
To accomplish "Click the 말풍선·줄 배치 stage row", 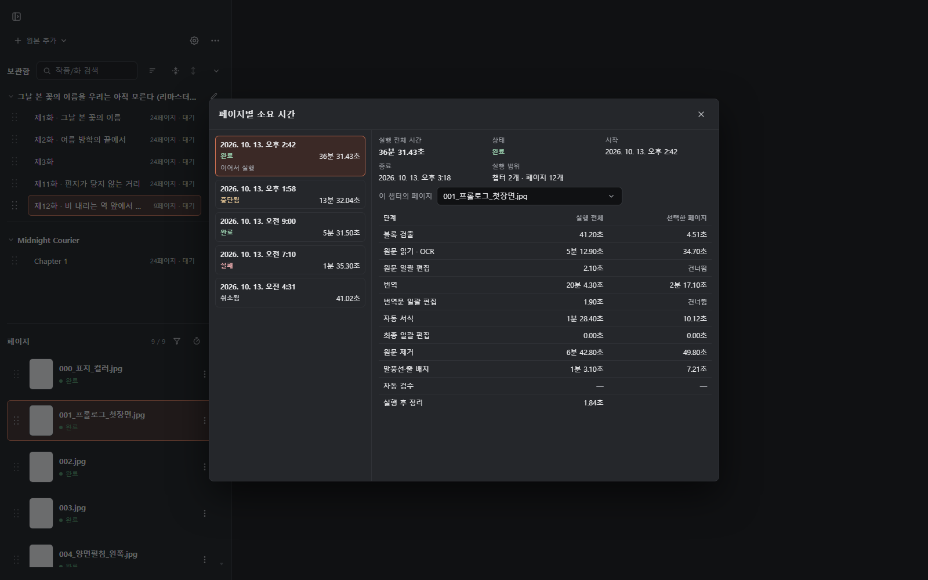I will 545,369.
